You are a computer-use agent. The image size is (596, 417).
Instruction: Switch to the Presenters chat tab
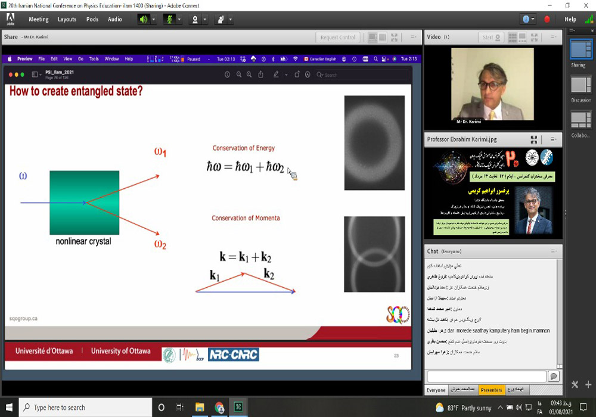491,390
